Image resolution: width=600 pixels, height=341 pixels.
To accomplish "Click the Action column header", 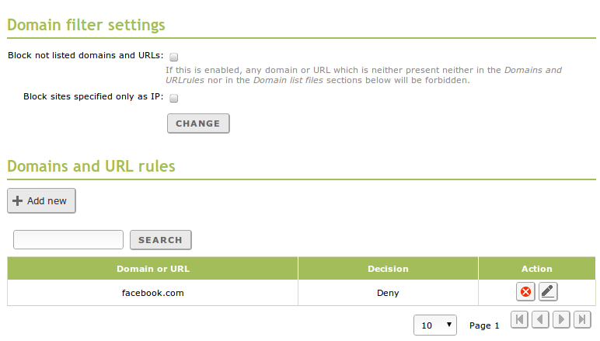I will (x=537, y=269).
